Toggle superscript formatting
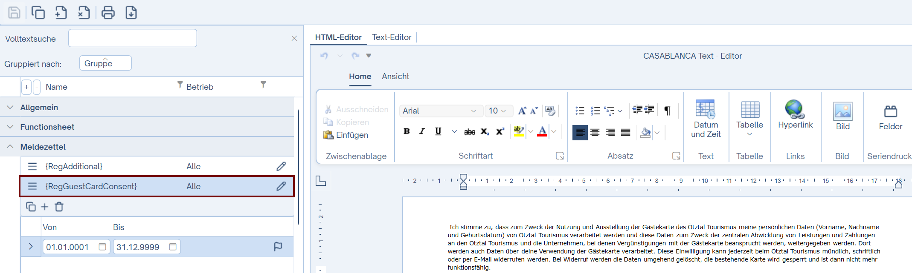912x273 pixels. pos(500,132)
